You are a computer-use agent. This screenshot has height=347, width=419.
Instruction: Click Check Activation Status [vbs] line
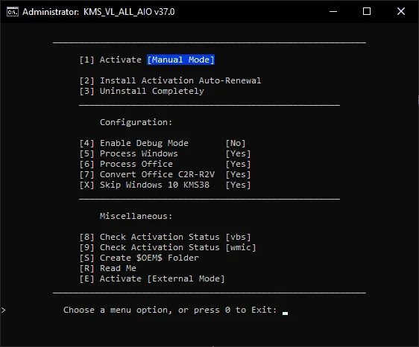166,237
